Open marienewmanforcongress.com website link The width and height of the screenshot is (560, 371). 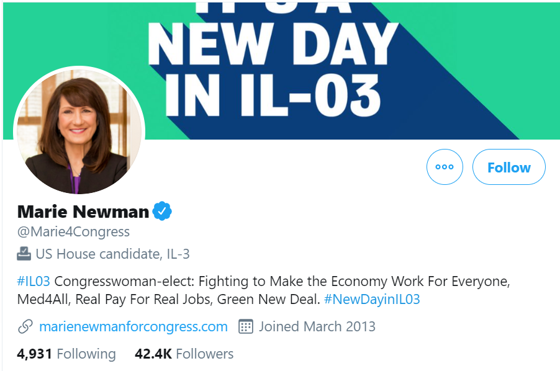coord(133,326)
